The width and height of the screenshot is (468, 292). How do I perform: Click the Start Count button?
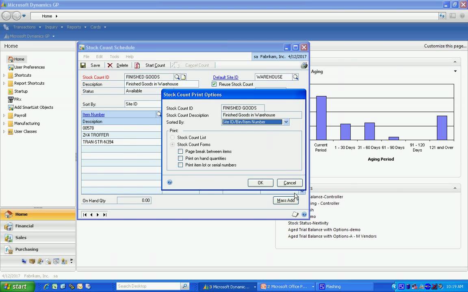tap(155, 65)
